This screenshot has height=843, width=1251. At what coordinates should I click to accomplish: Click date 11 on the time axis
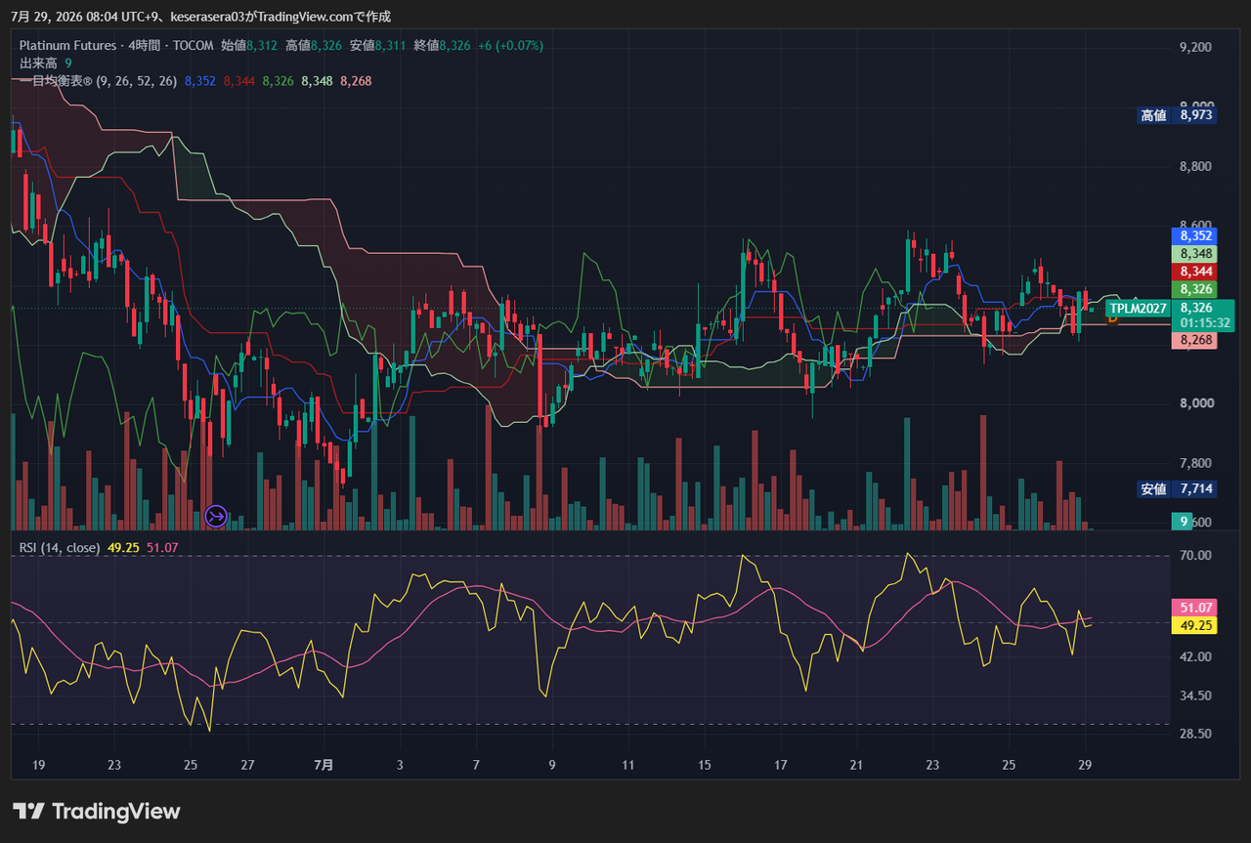628,766
